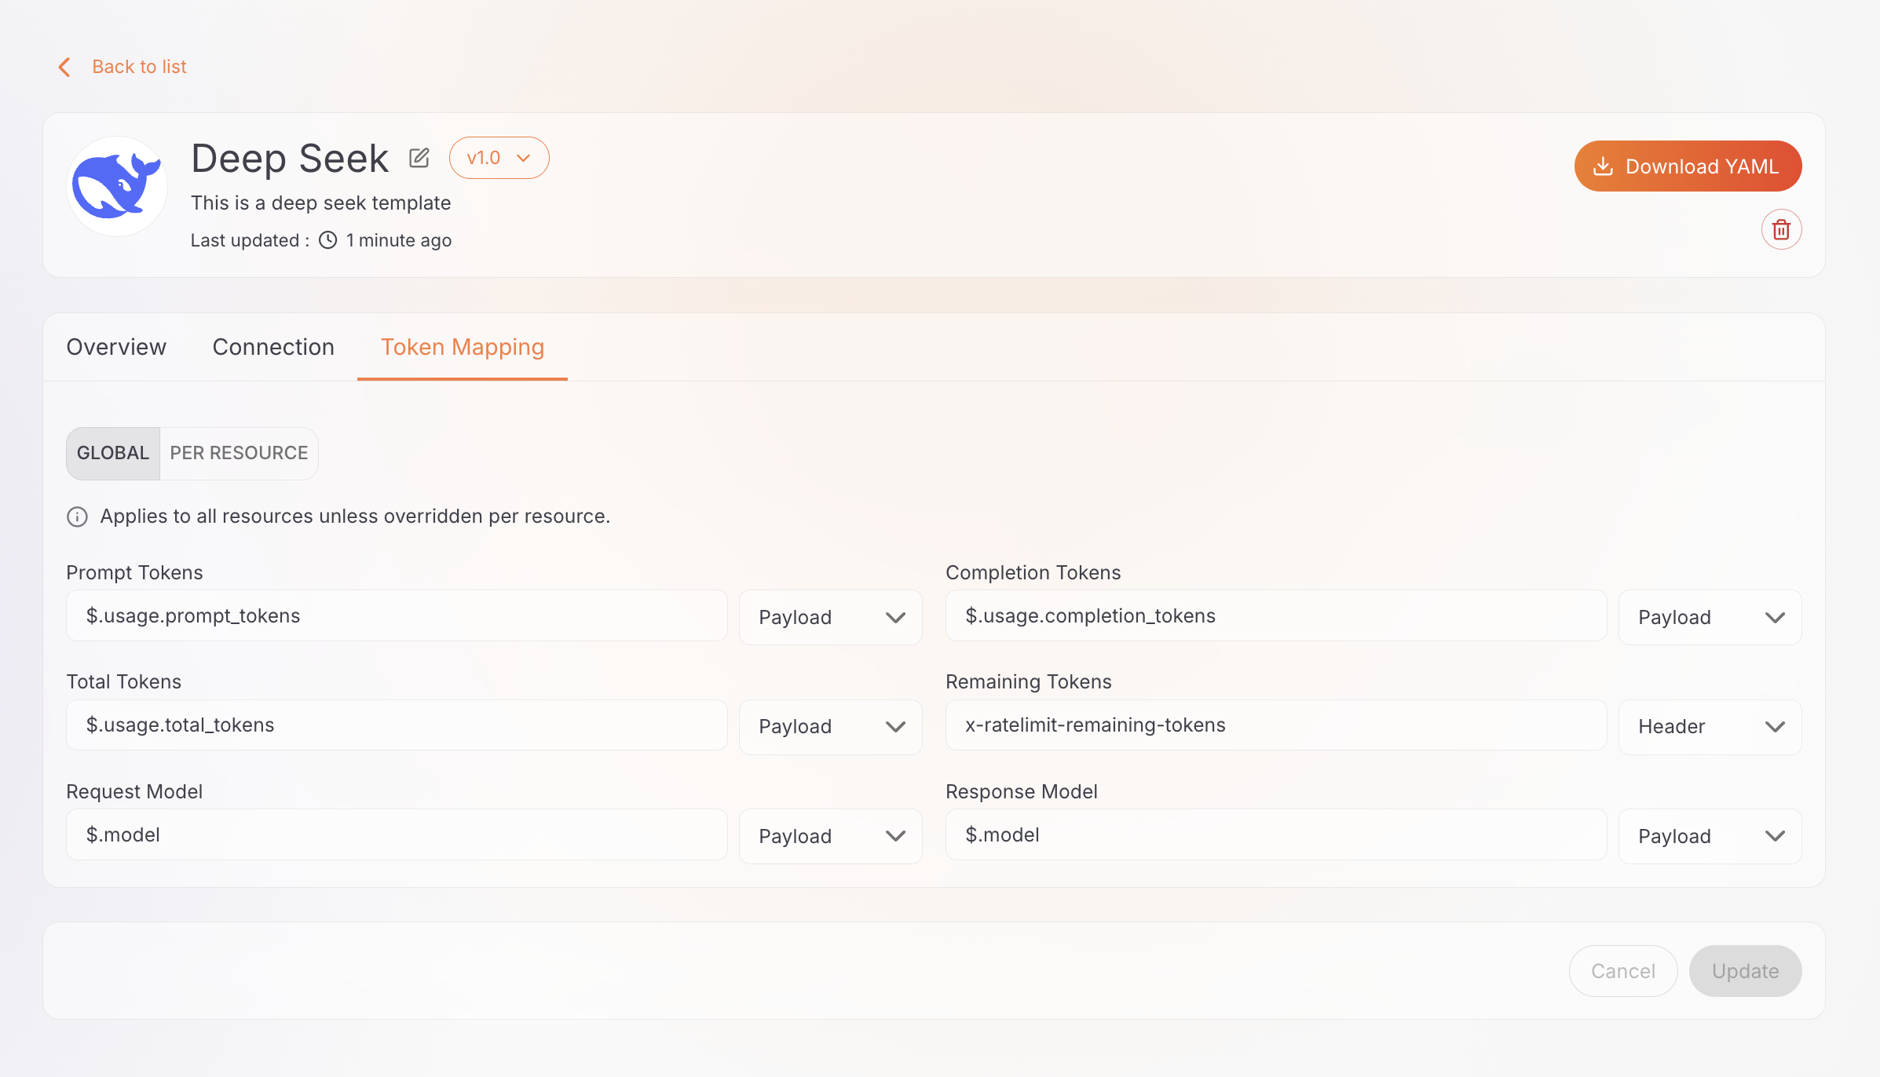Click the info icon beside applies text
The image size is (1880, 1077).
pos(77,517)
